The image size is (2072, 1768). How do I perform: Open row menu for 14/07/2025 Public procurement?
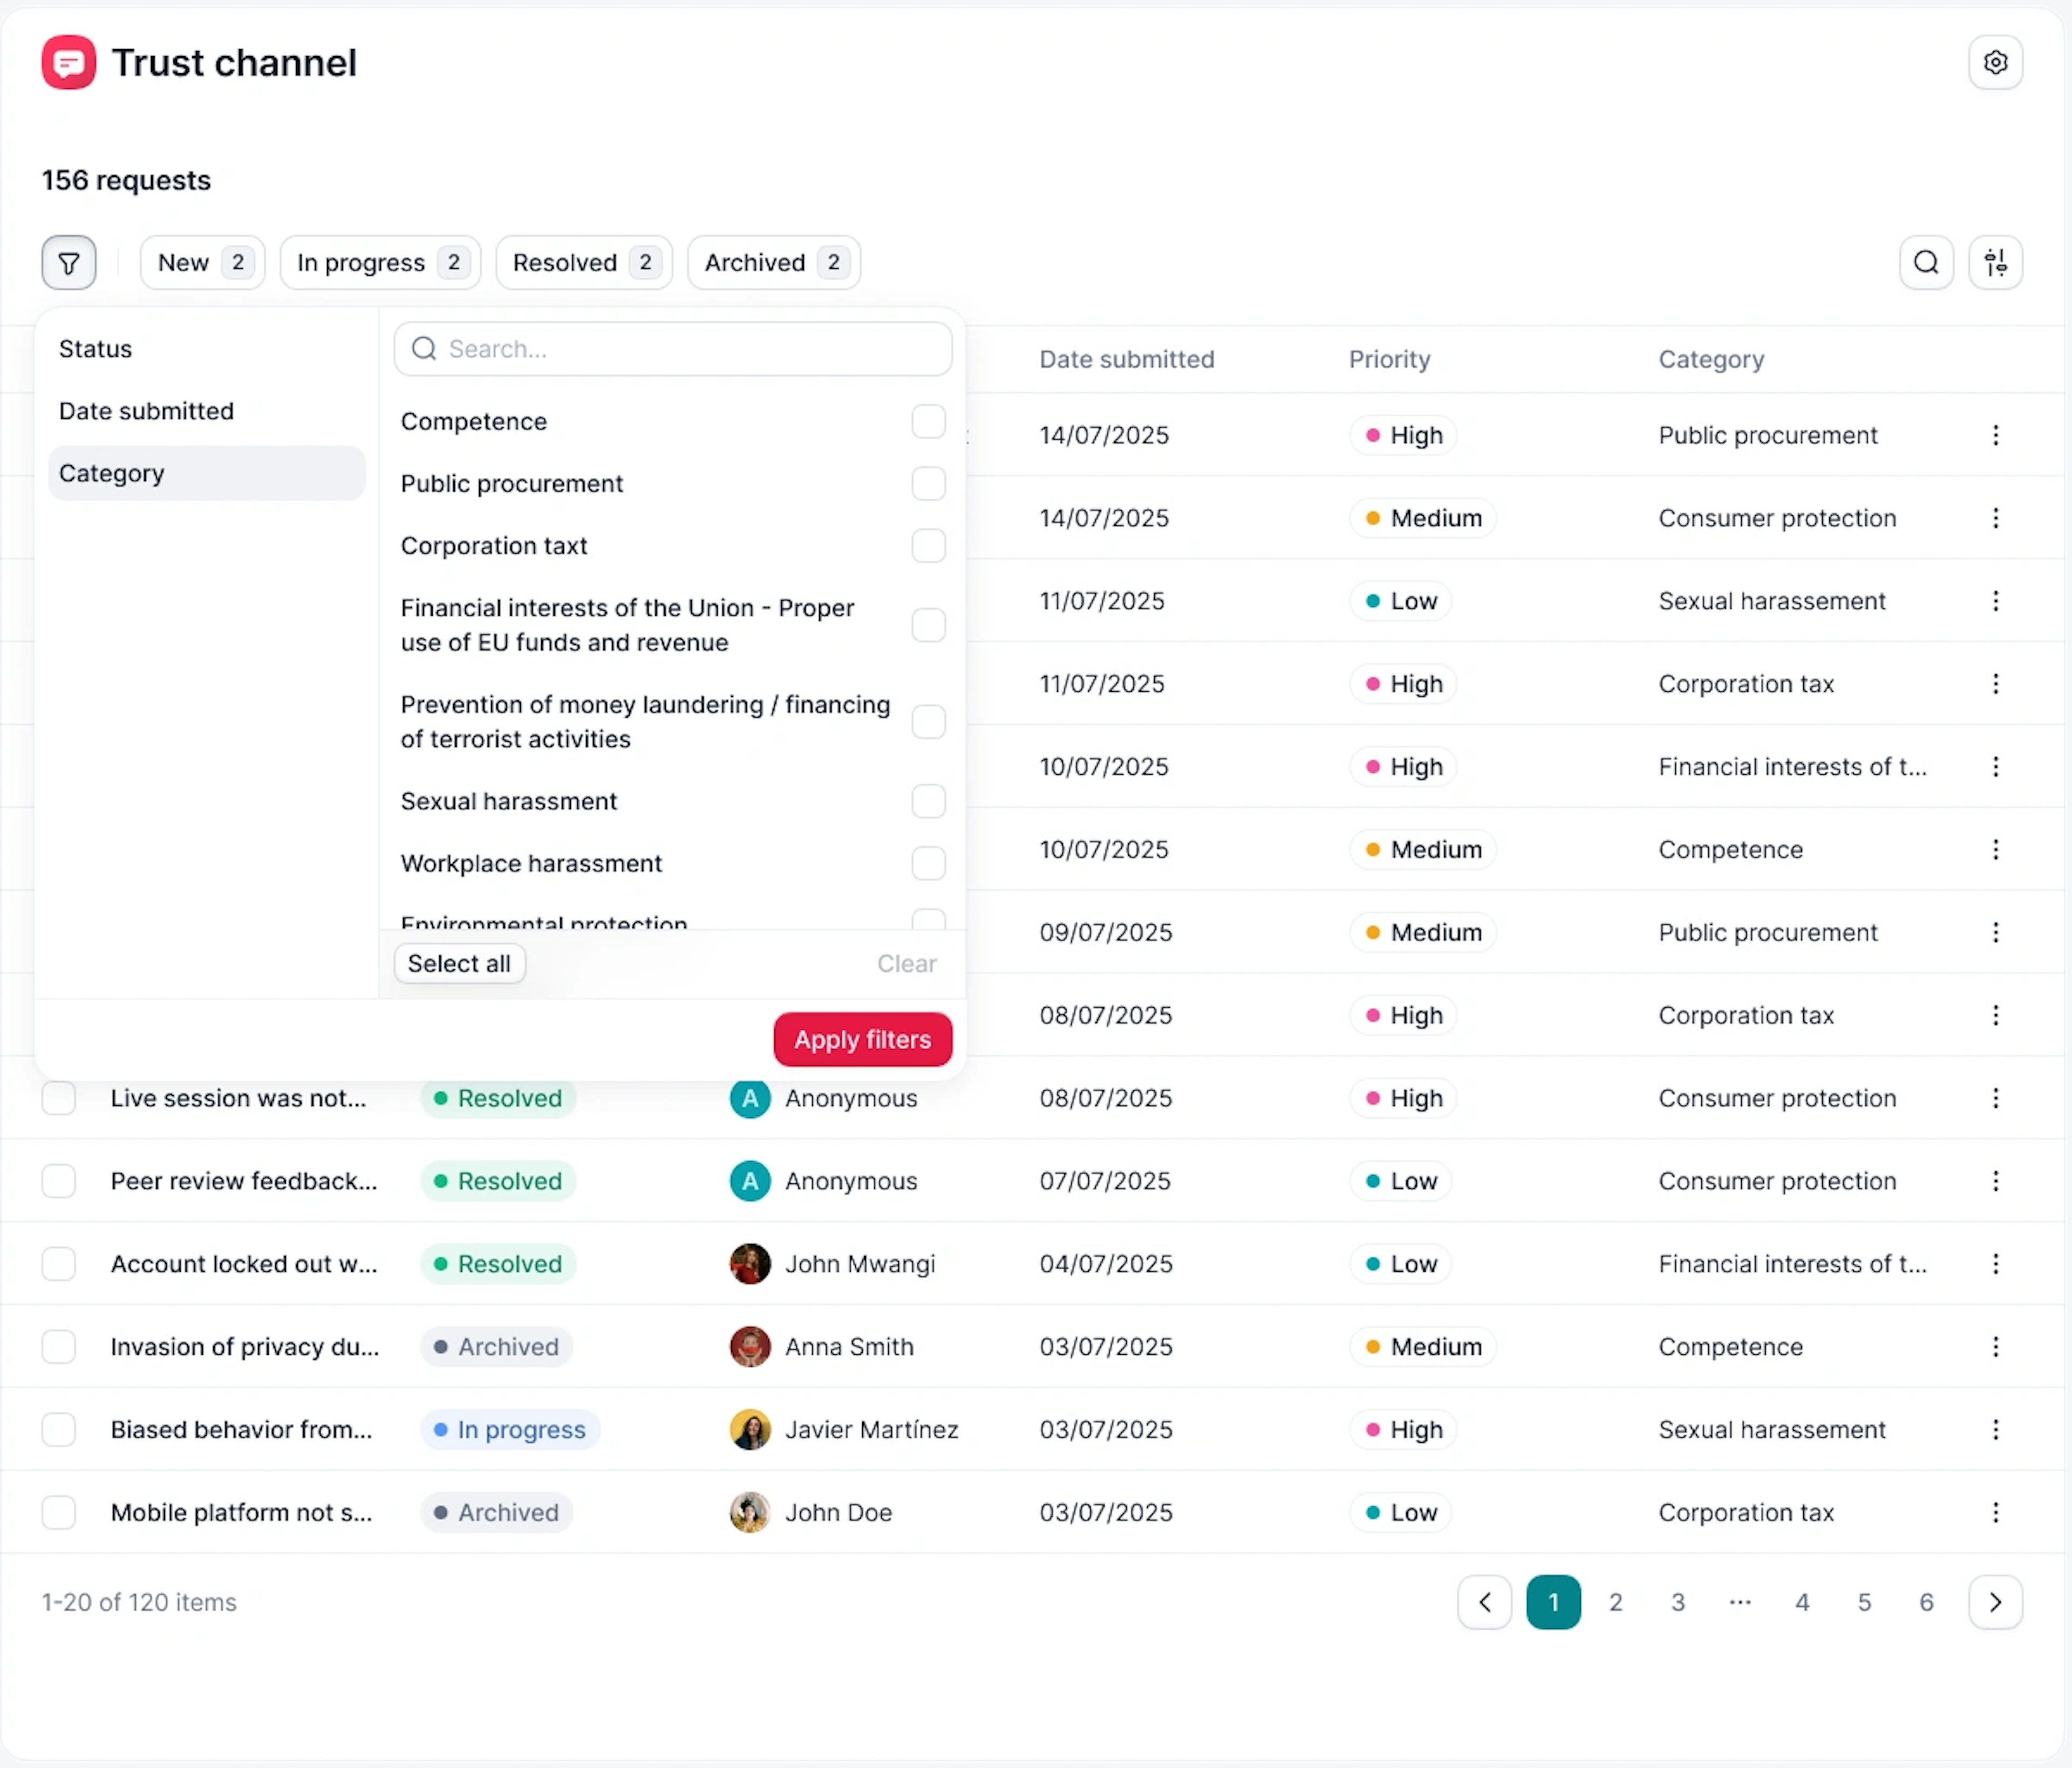click(x=1995, y=435)
